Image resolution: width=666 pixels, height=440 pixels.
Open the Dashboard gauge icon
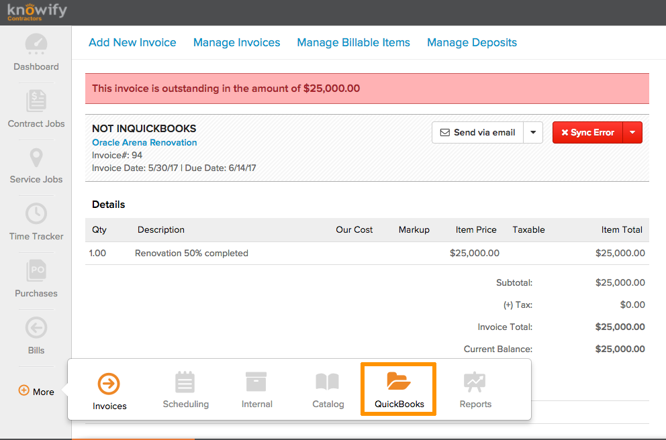[x=36, y=45]
